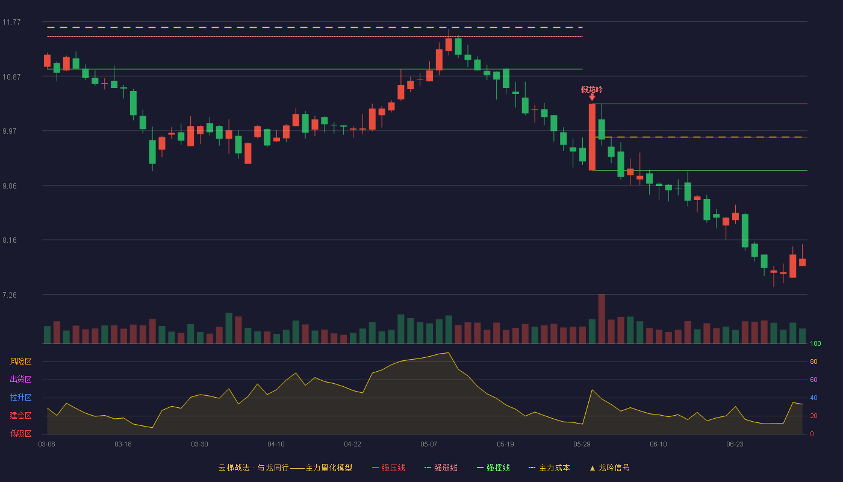Viewport: 843px width, 482px height.
Task: Click the tallest red volume bar
Action: [602, 319]
